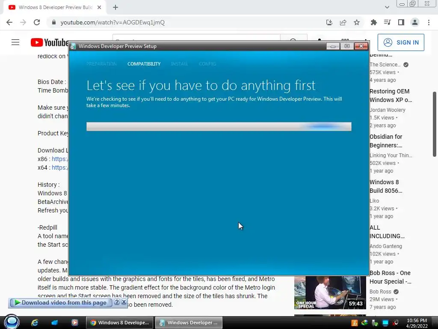Open Chrome extensions puzzle icon
The image size is (438, 329).
[x=373, y=22]
